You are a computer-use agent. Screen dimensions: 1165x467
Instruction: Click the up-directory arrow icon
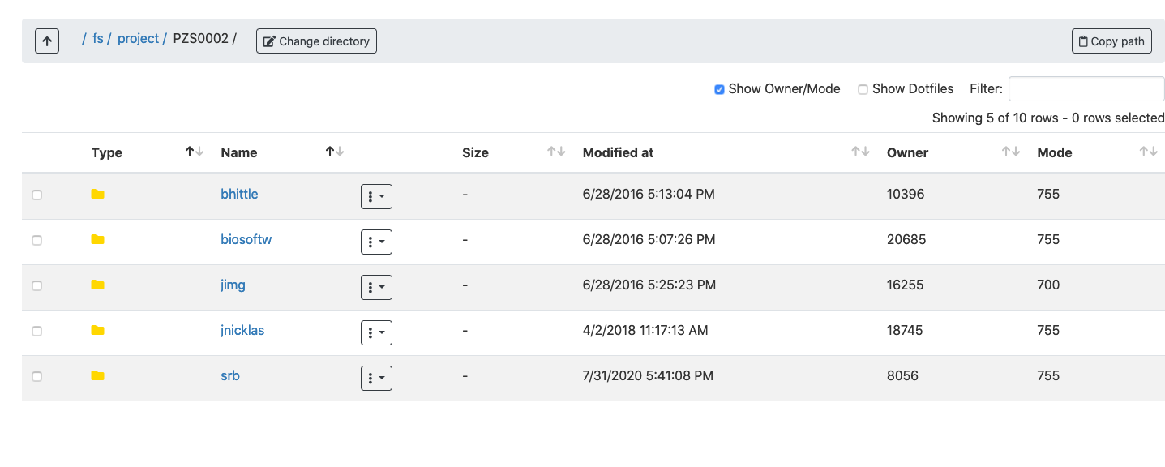46,41
